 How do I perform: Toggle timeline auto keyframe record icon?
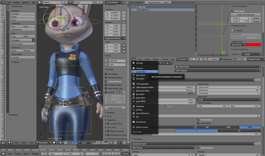click(x=43, y=154)
